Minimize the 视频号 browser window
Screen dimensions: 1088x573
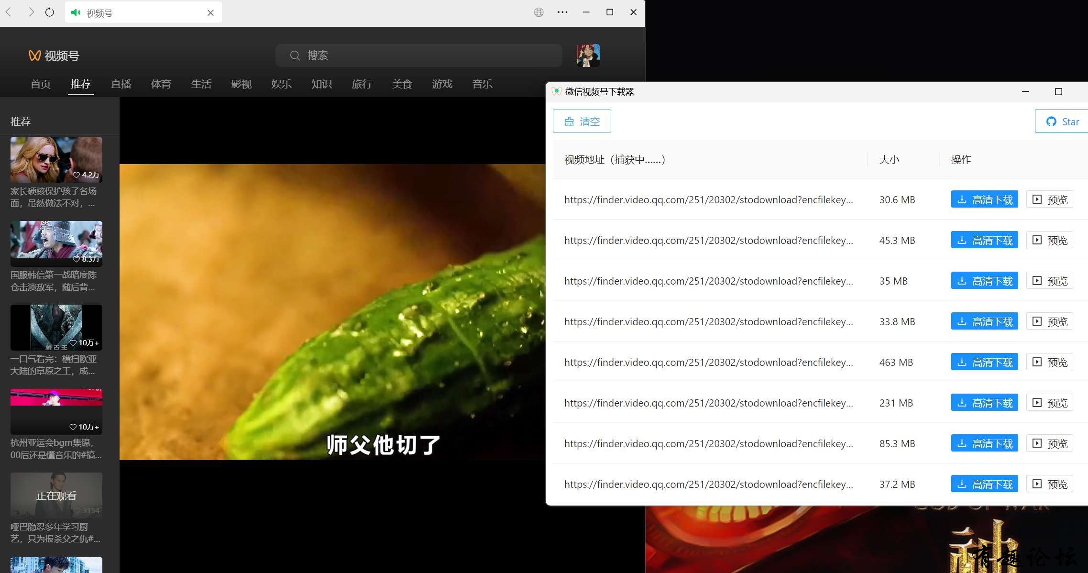pos(586,12)
